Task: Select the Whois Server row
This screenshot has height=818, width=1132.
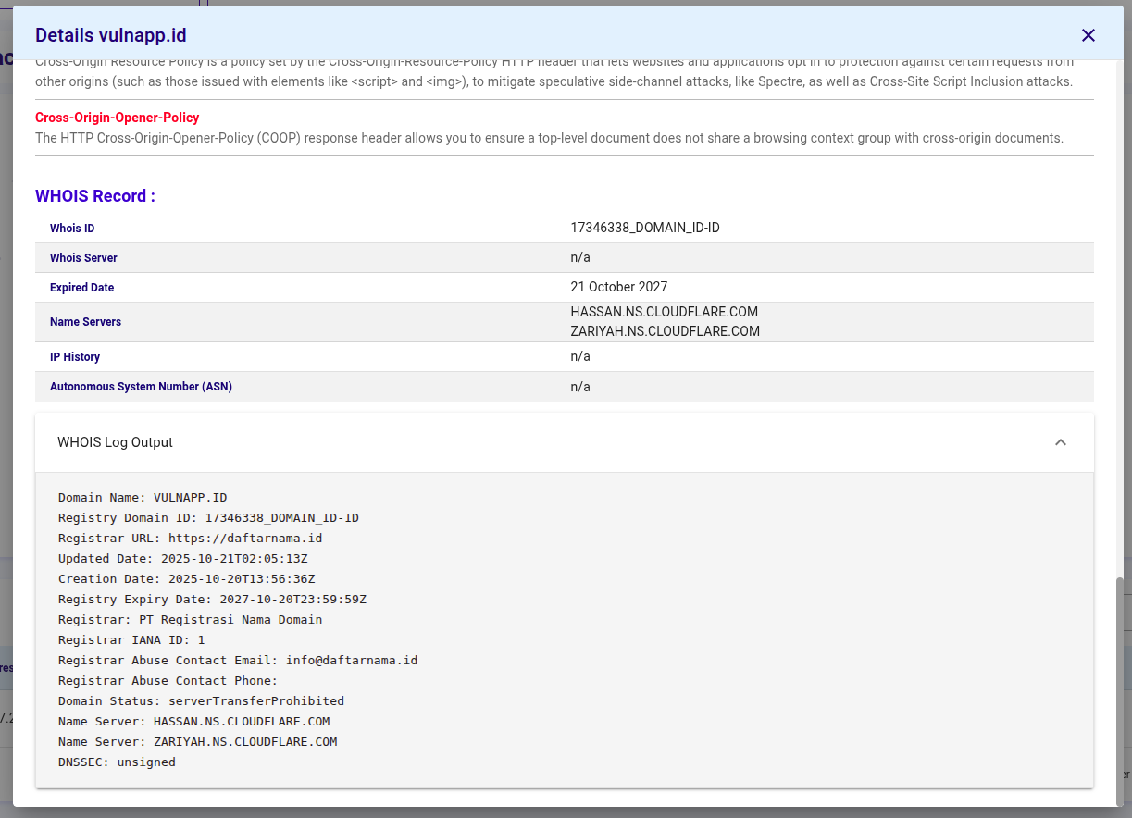Action: tap(565, 257)
